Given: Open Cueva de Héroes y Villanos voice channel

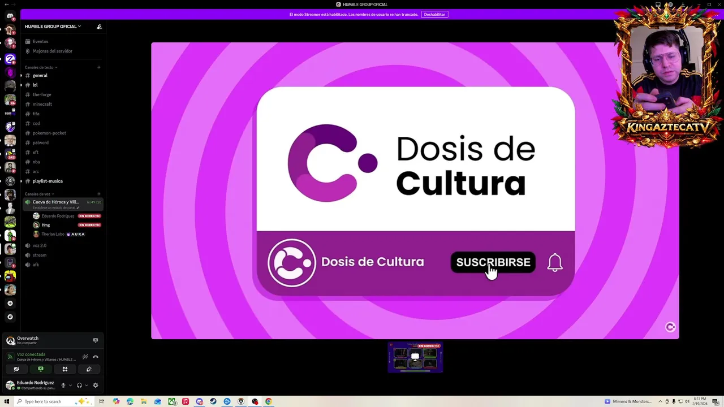Looking at the screenshot, I should [x=62, y=204].
